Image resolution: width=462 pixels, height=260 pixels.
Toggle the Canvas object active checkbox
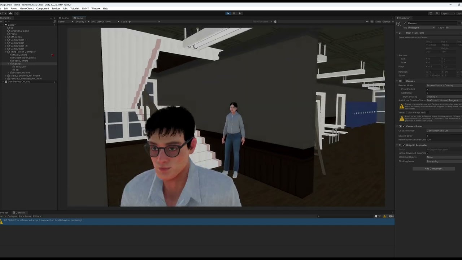pyautogui.click(x=405, y=23)
